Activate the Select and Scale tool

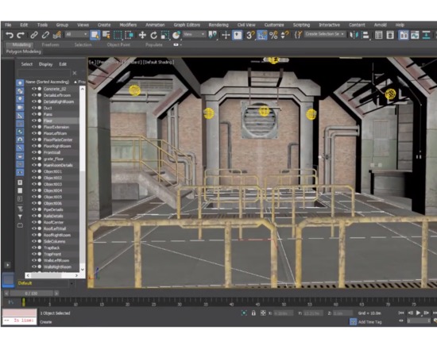click(x=164, y=35)
